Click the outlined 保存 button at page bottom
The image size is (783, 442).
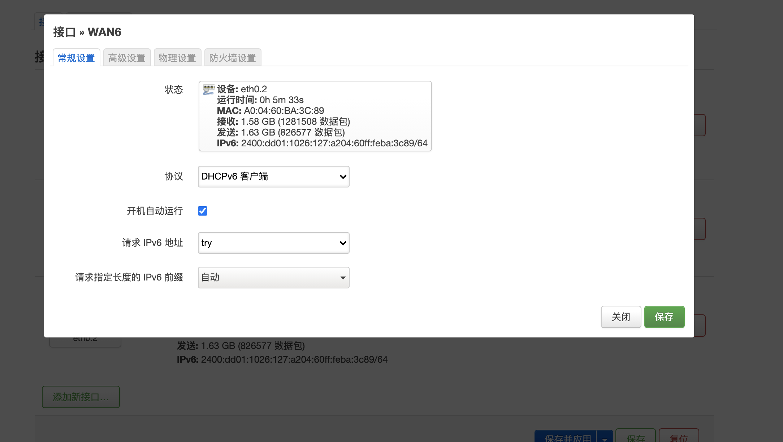(x=635, y=437)
